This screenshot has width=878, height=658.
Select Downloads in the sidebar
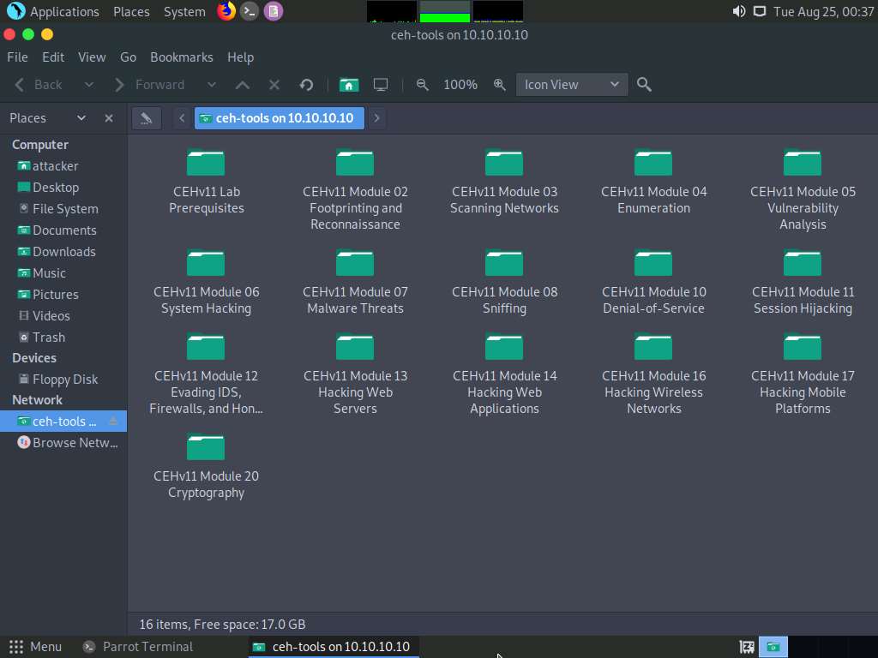63,252
